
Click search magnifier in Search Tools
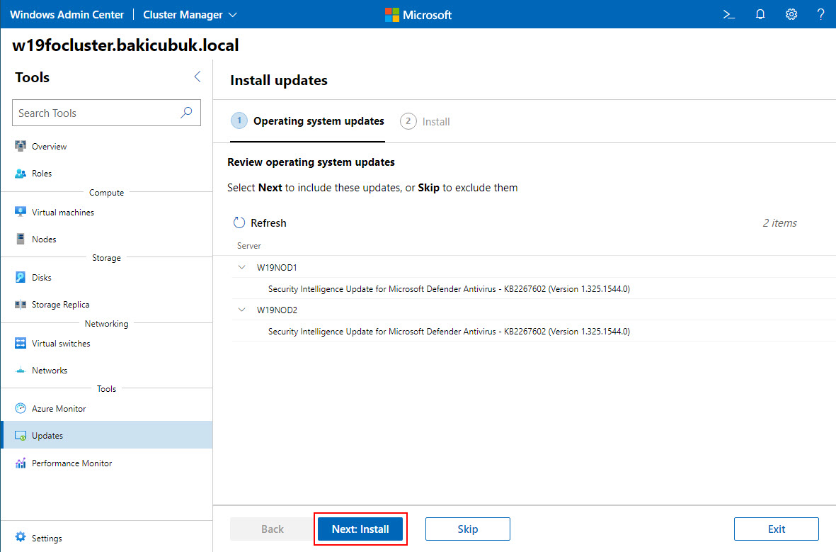tap(186, 113)
